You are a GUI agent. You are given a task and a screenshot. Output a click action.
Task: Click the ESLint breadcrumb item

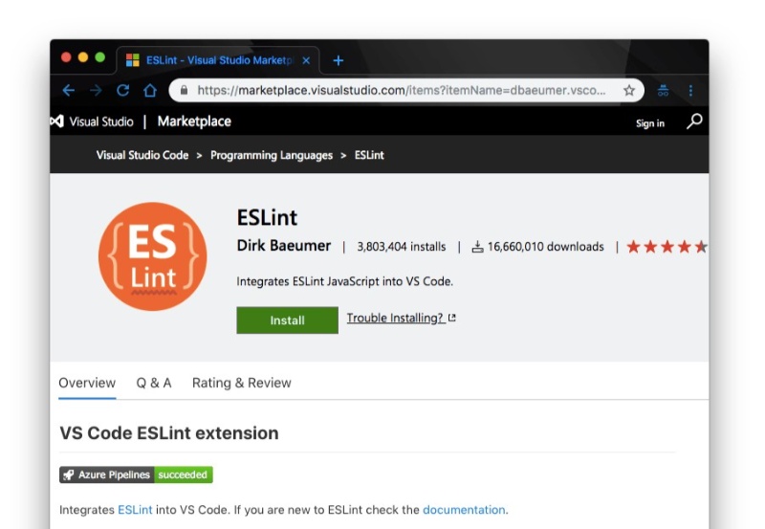[369, 155]
